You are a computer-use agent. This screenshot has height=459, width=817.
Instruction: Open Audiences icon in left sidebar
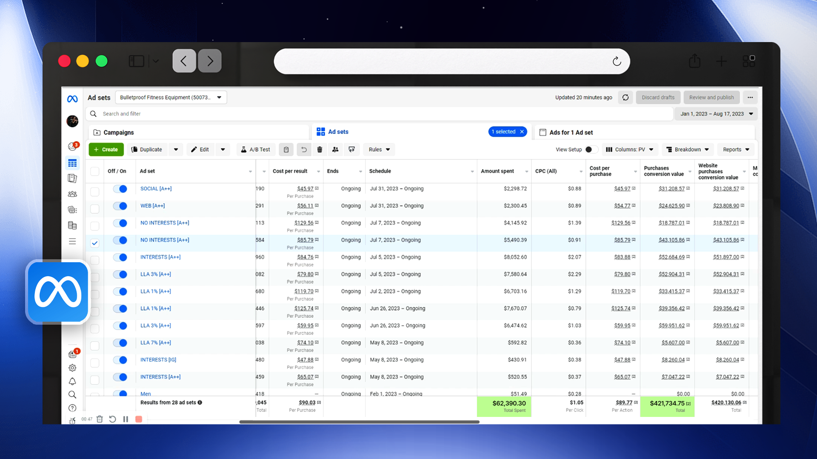pyautogui.click(x=72, y=194)
